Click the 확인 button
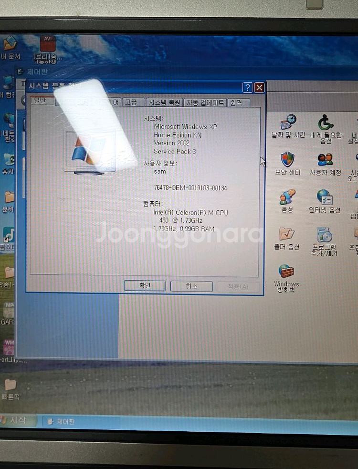 [x=145, y=285]
